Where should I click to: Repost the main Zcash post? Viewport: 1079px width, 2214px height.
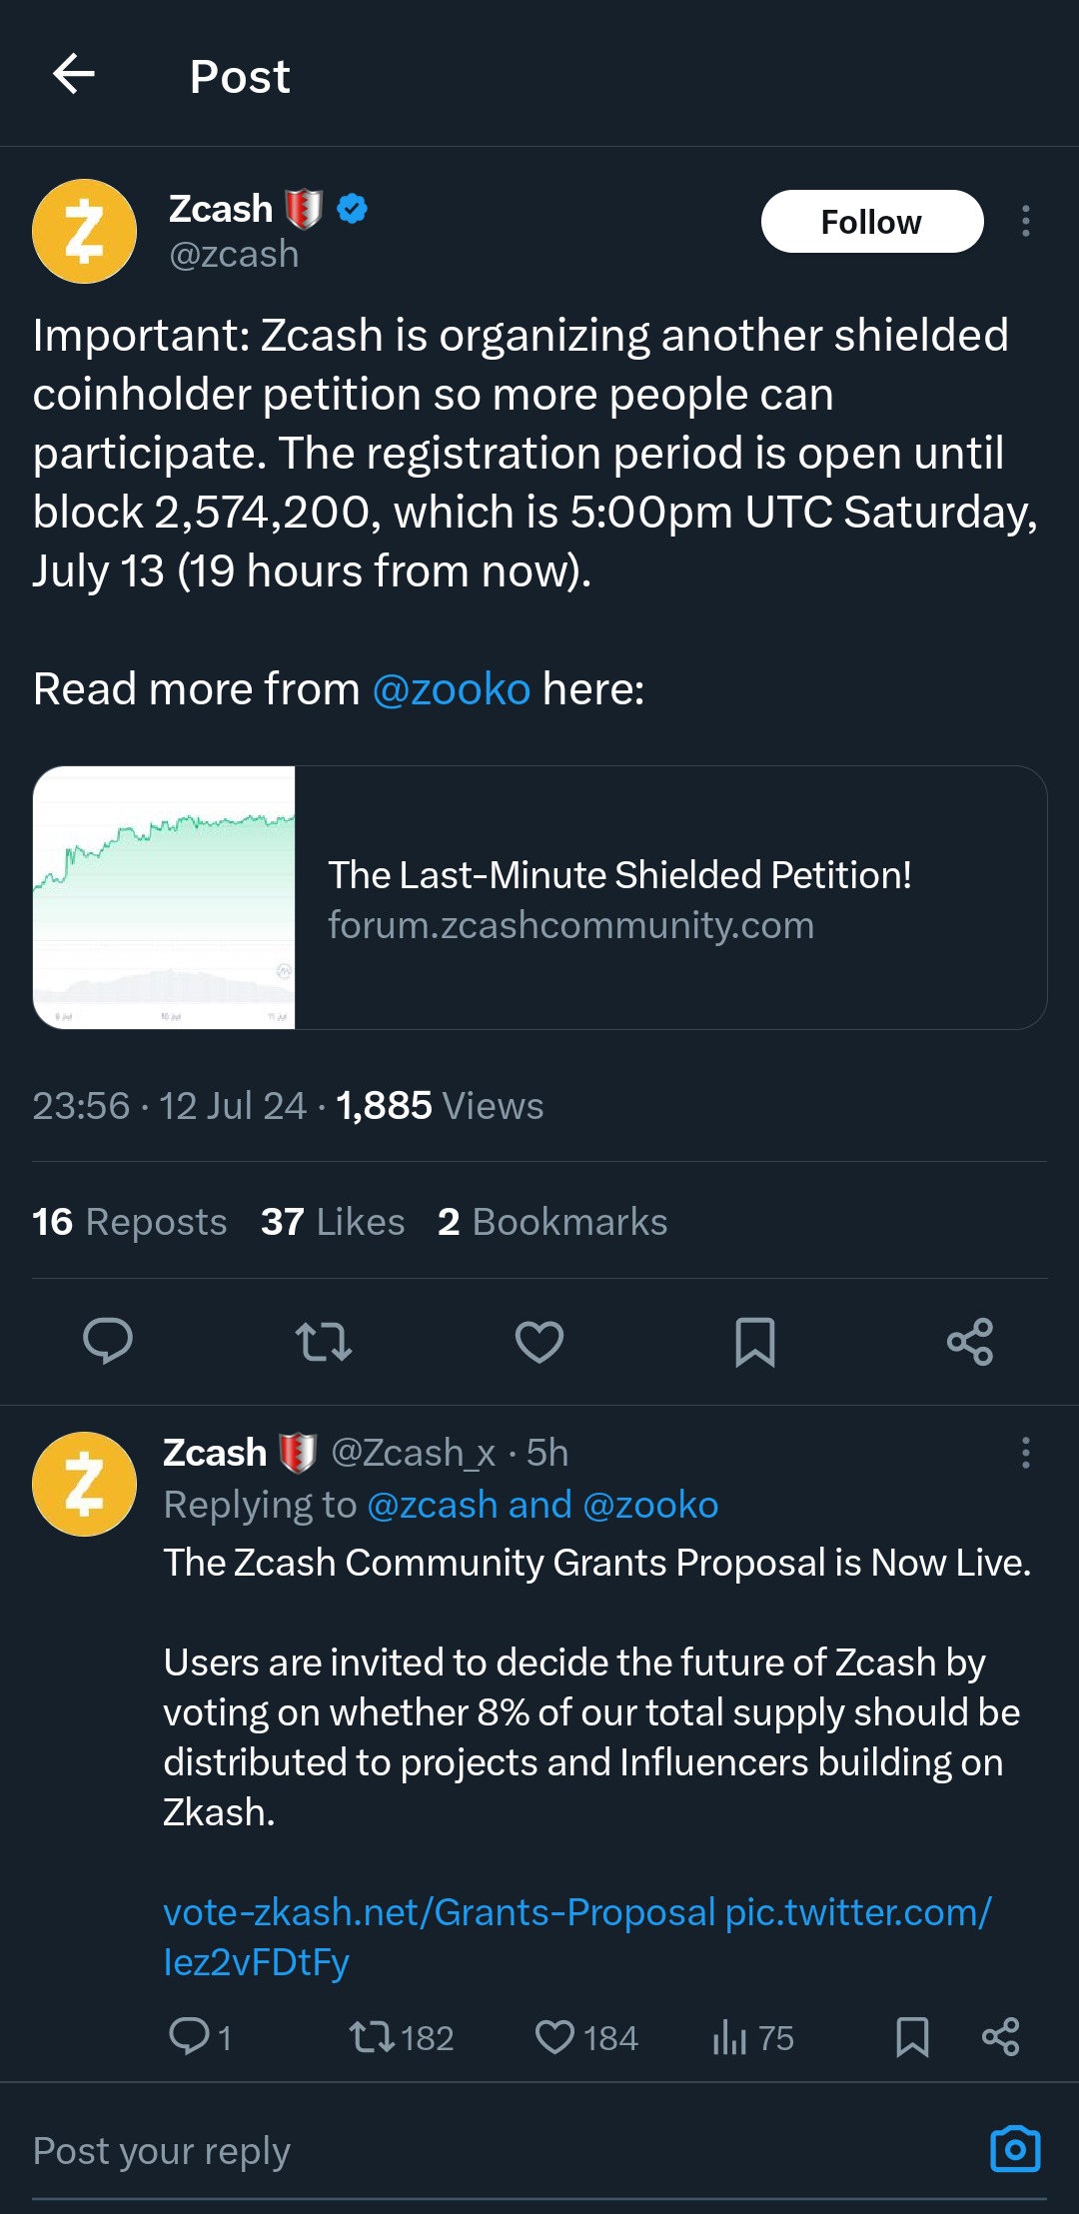coord(324,1341)
